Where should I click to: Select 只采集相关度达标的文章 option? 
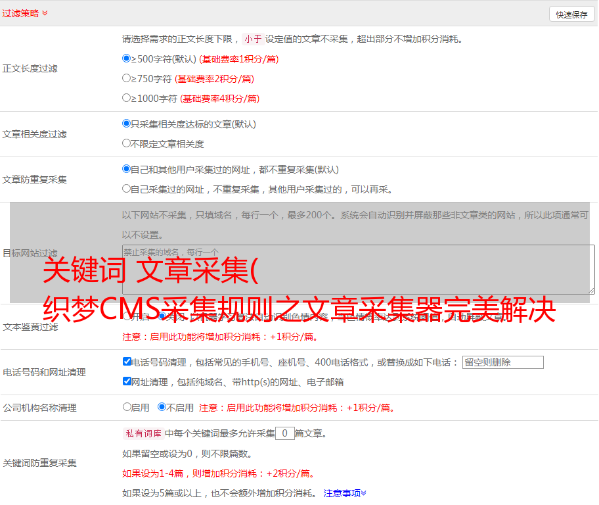(x=127, y=124)
